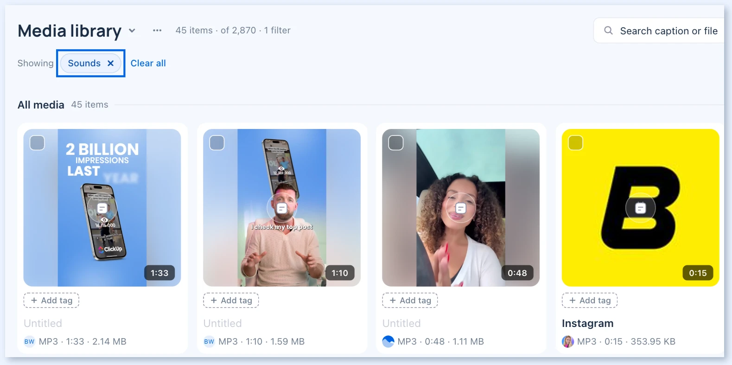Open the audio icon on the 1:33 clip
732x365 pixels.
pyautogui.click(x=102, y=208)
